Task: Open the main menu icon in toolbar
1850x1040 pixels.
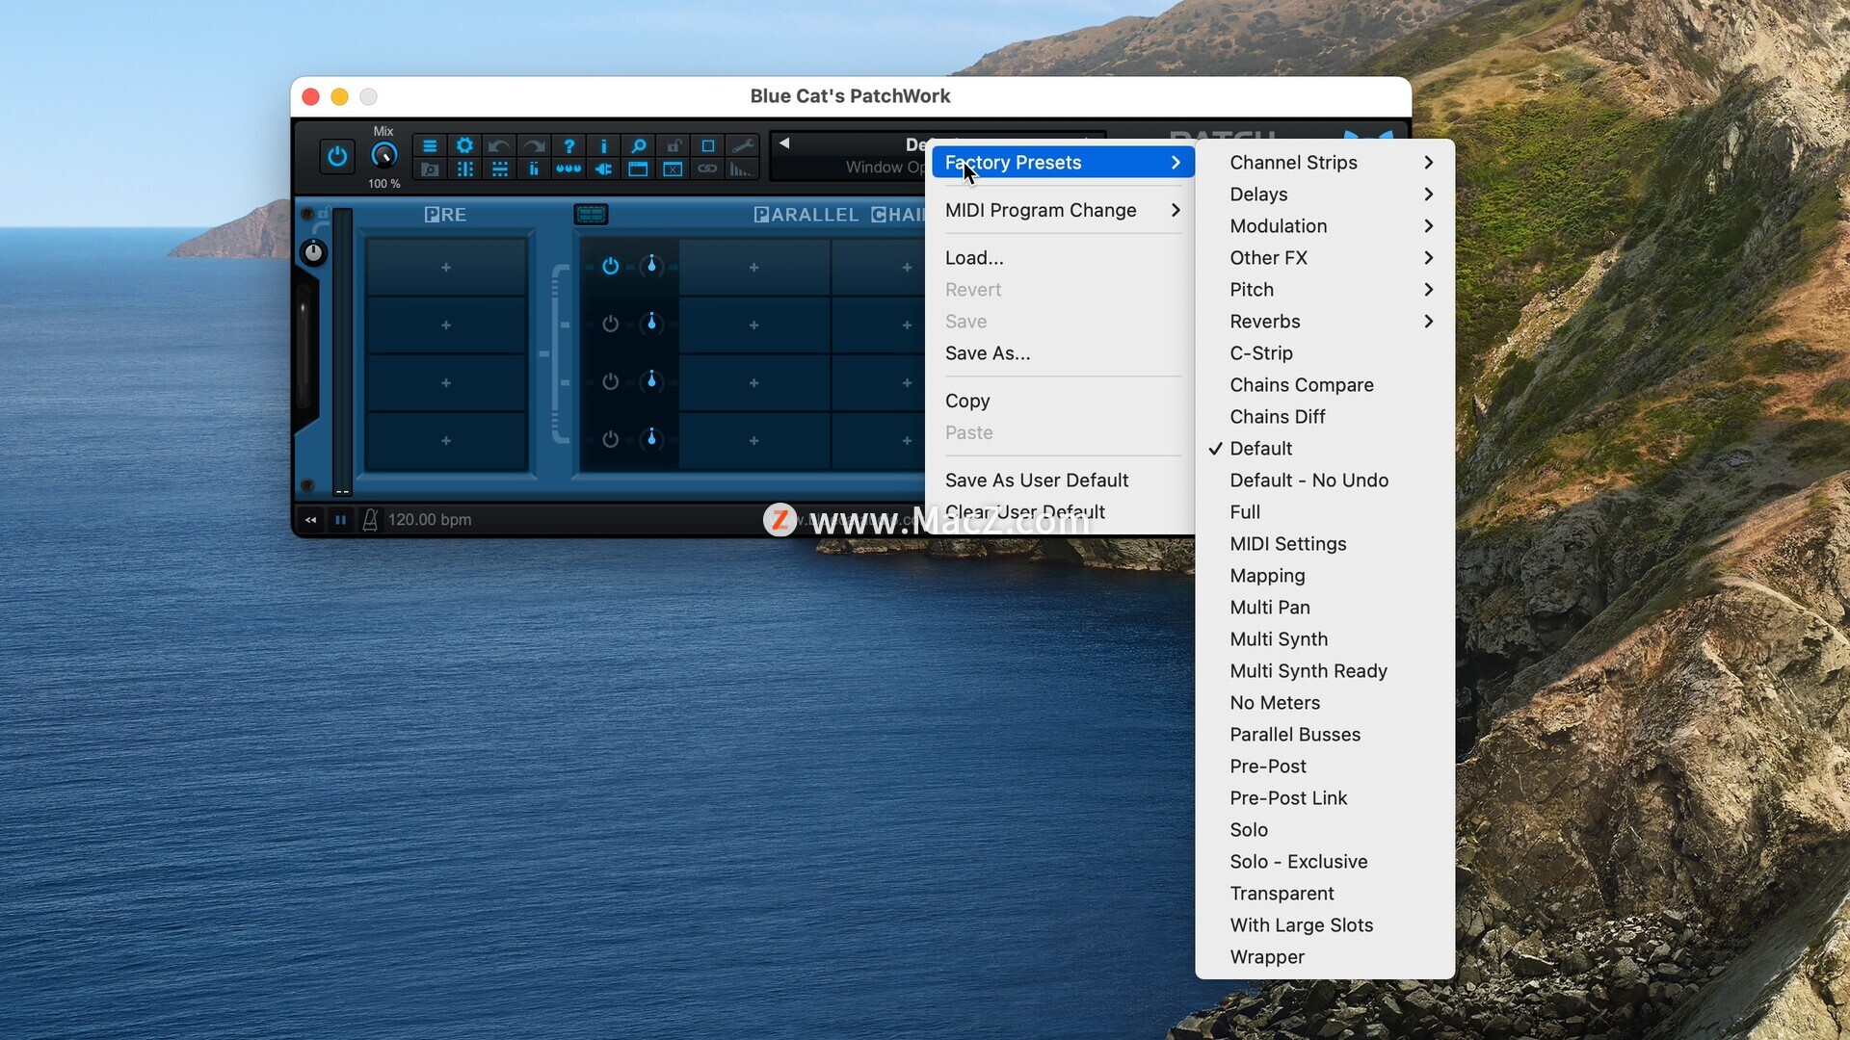Action: (430, 145)
